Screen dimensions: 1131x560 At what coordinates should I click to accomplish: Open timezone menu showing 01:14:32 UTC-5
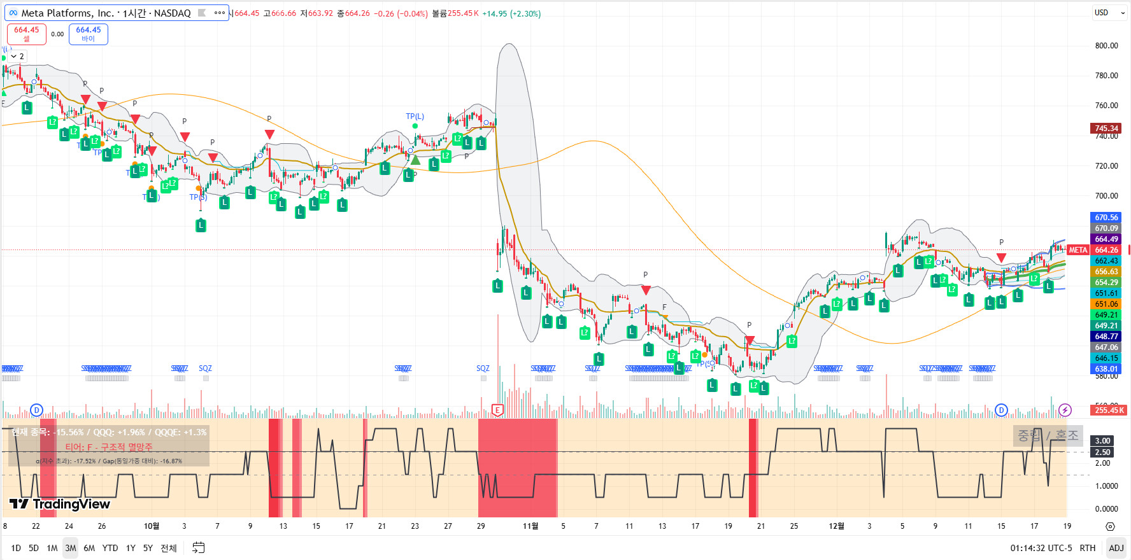pyautogui.click(x=1041, y=548)
